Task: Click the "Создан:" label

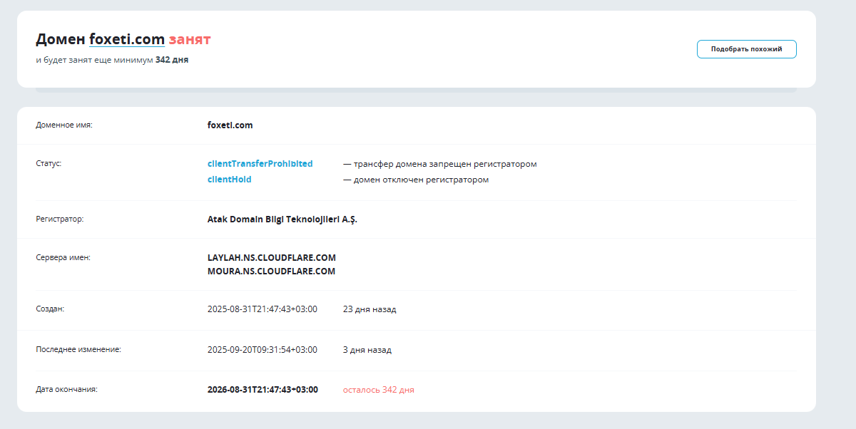Action: [50, 309]
